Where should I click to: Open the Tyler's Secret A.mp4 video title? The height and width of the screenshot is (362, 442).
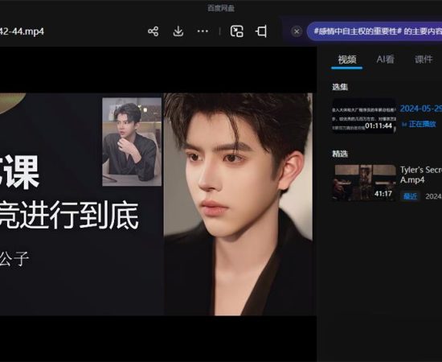[421, 175]
